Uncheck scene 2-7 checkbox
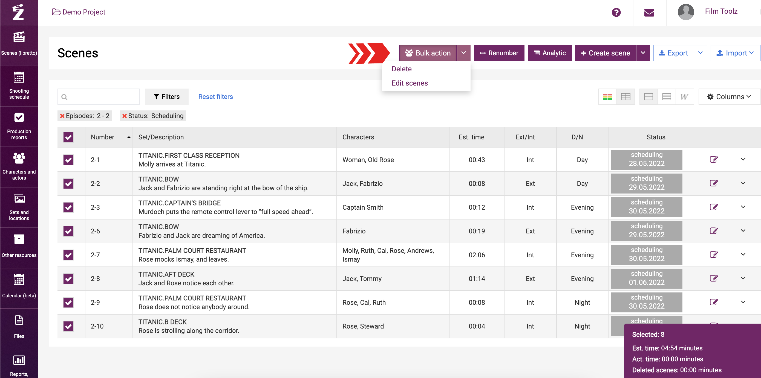The image size is (761, 378). point(68,255)
